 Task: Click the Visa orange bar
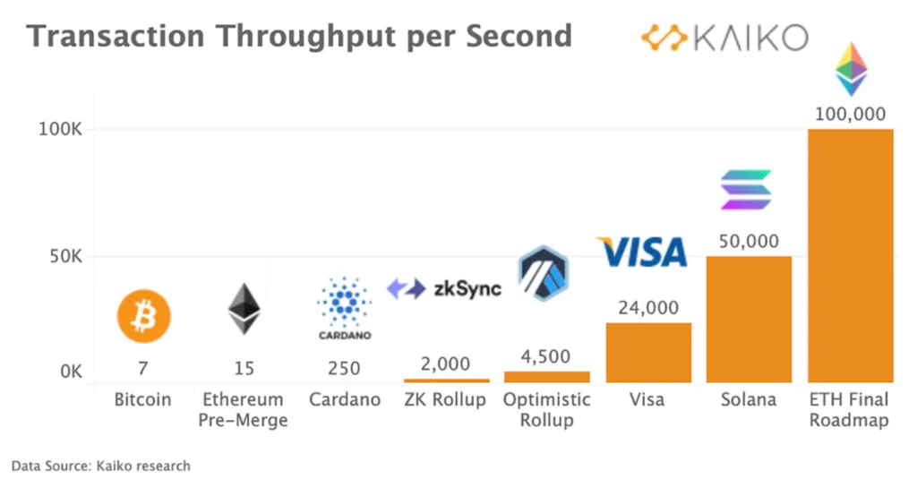[x=648, y=353]
